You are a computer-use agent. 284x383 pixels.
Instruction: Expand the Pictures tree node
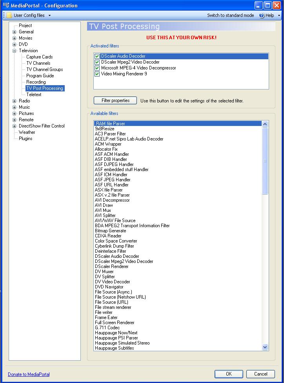[x=15, y=113]
